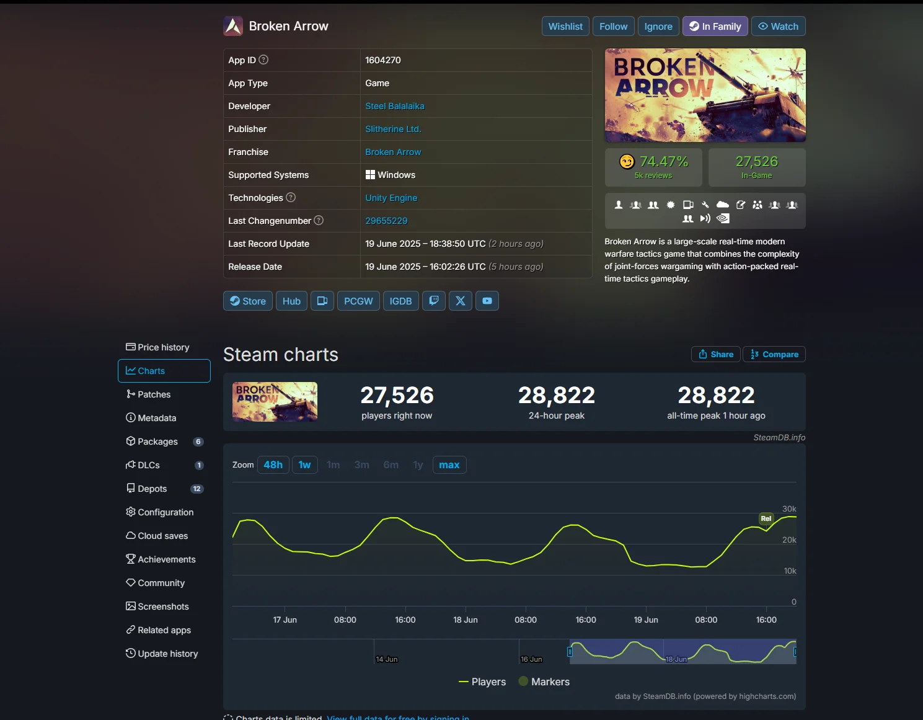Set chart zoom to 6m
Screen dimensions: 923x720
391,464
